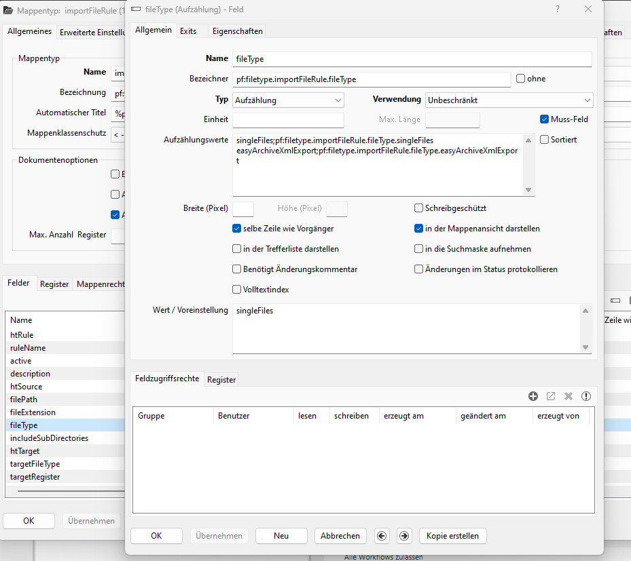
Task: Enable in die Suchmaske aufnehmen
Action: coord(418,249)
